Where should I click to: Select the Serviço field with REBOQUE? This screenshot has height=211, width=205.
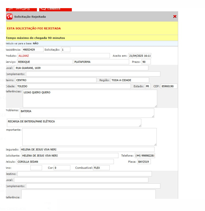coord(44,62)
